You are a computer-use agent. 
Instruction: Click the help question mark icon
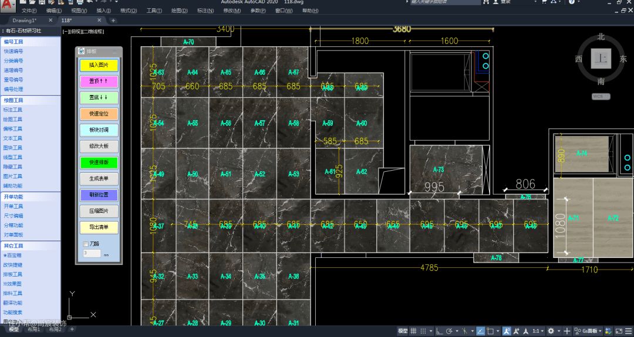tap(571, 2)
